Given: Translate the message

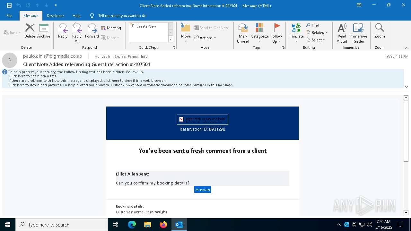Looking at the screenshot, I should pos(296,33).
